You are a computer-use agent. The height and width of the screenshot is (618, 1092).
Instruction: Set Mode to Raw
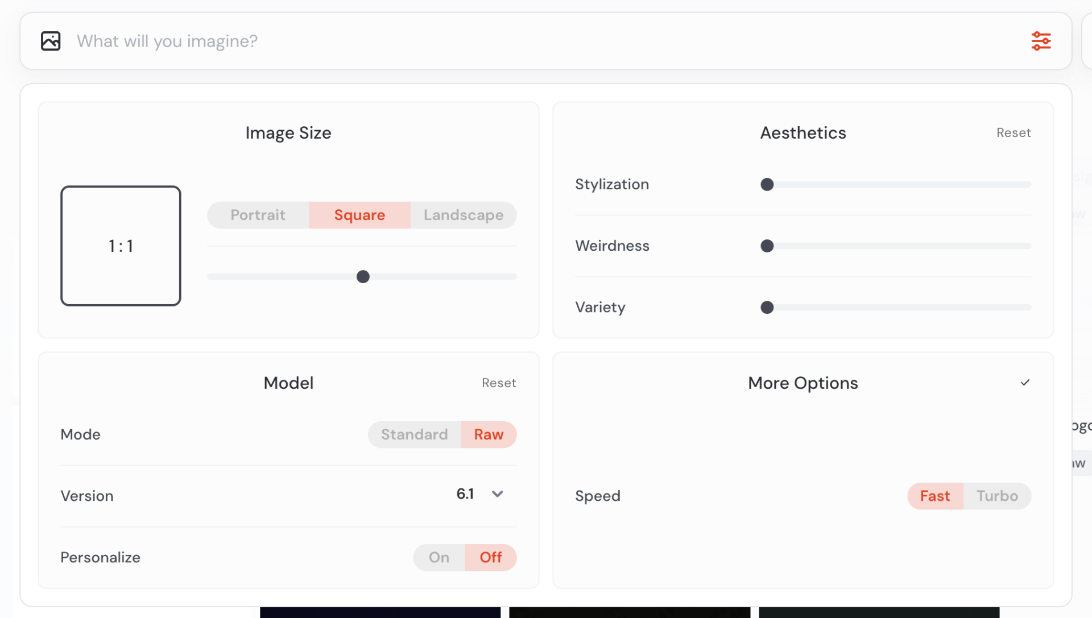point(489,434)
